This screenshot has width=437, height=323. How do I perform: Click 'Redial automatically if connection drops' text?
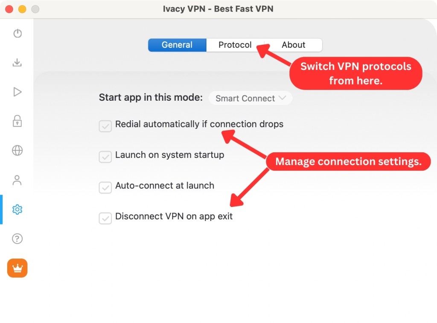pos(199,124)
